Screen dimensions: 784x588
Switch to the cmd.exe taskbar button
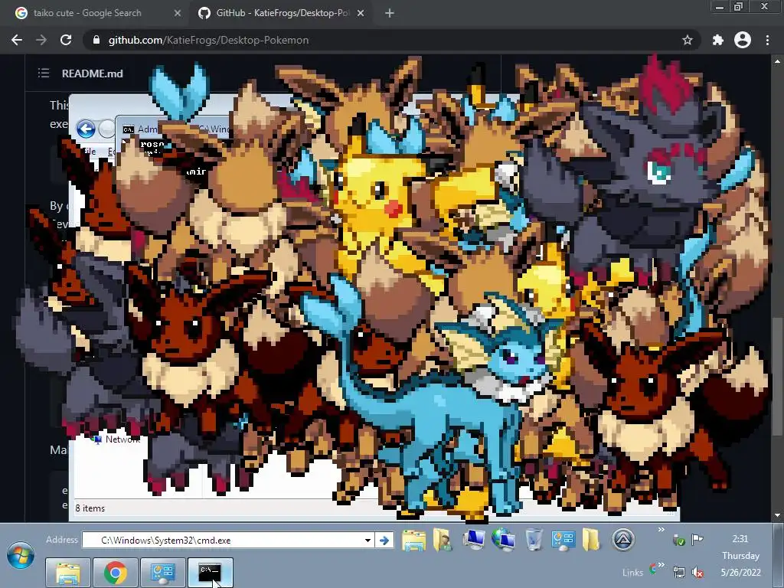210,573
